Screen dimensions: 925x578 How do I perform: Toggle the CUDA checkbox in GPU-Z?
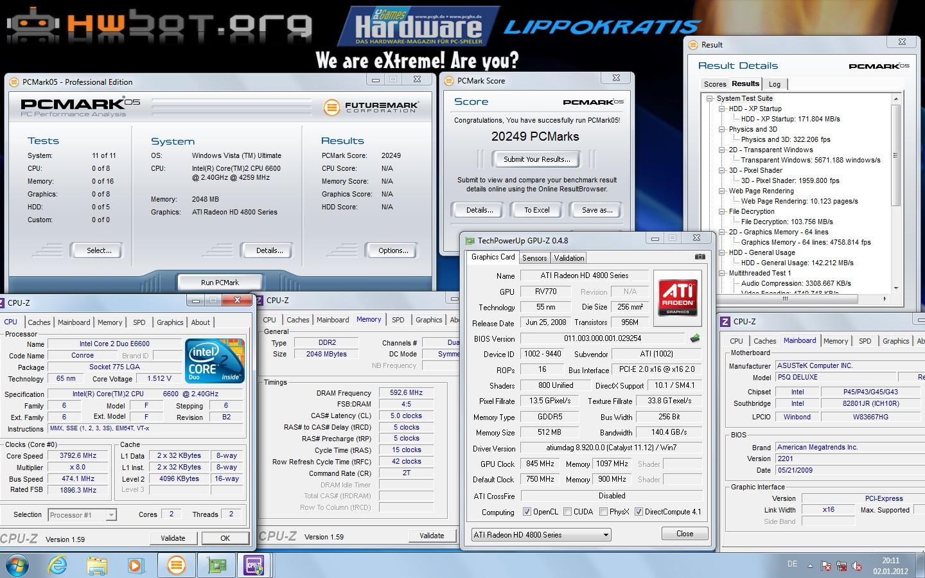tap(567, 512)
